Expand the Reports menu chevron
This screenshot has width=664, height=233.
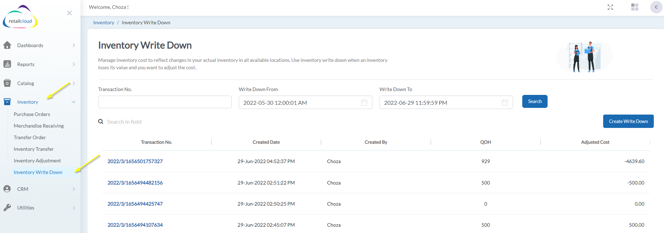(x=74, y=64)
